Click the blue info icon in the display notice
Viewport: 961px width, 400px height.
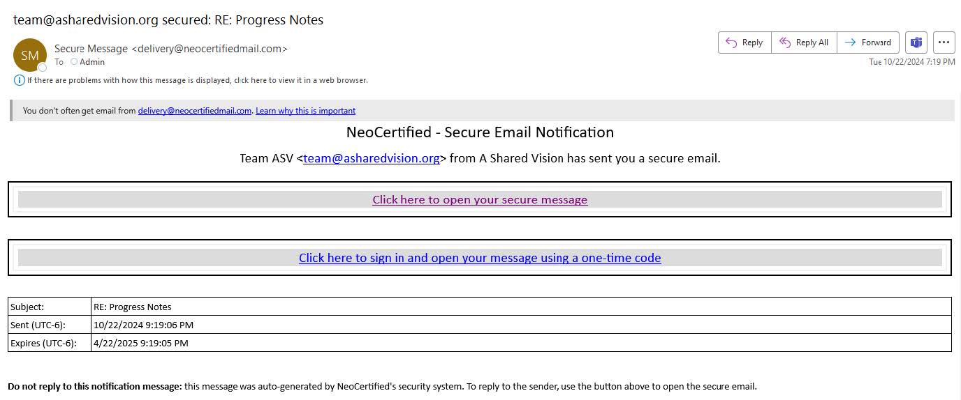(20, 80)
